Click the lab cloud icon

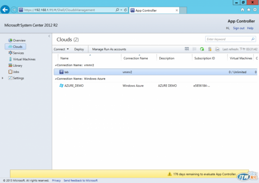pos(61,72)
